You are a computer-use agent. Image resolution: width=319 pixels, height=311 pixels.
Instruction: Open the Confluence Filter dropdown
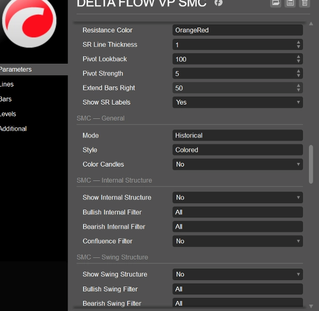(x=238, y=241)
